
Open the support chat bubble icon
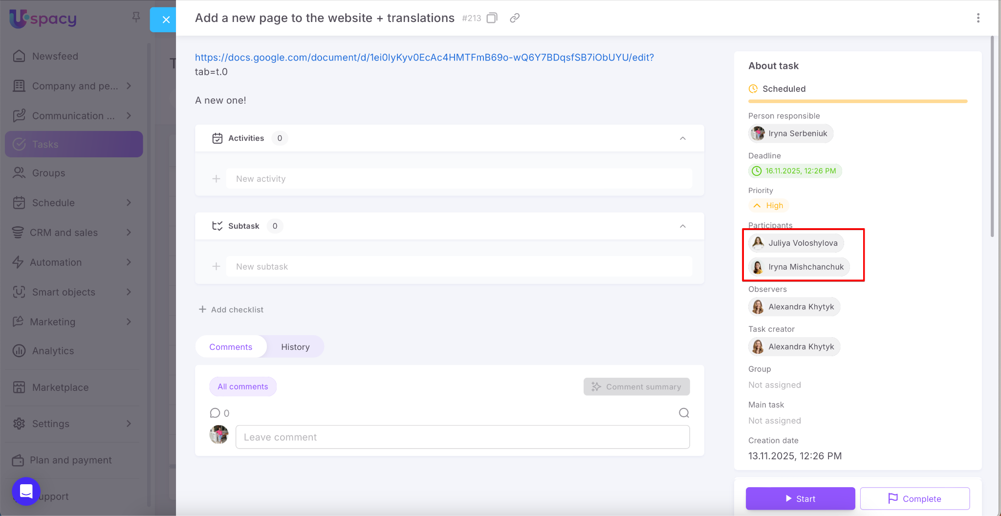26,491
